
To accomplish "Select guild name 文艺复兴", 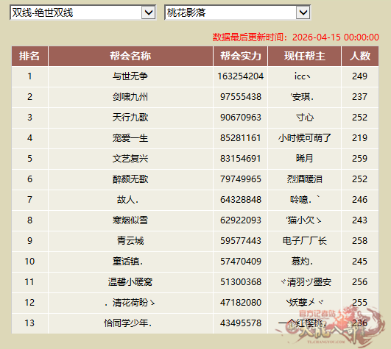I will point(130,159).
